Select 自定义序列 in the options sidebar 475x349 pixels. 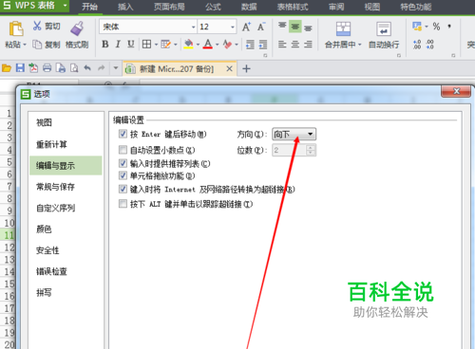pyautogui.click(x=56, y=208)
